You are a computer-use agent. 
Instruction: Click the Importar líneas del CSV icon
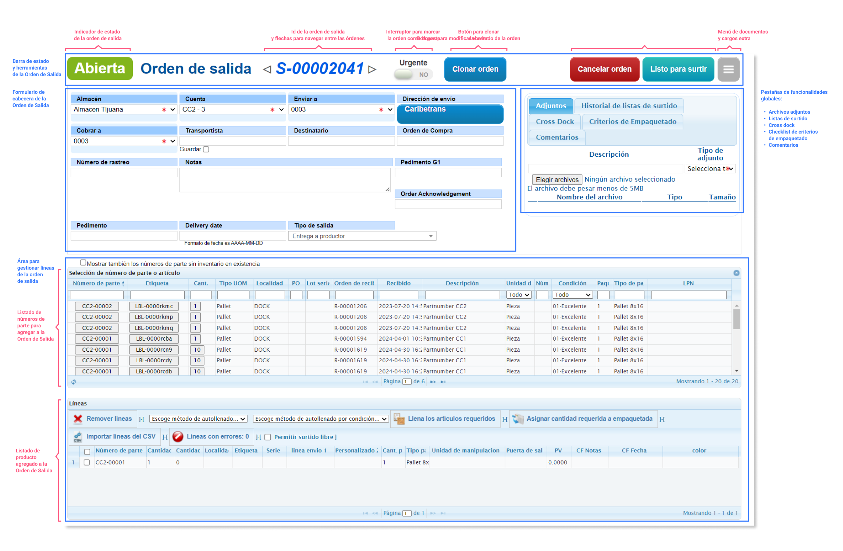click(x=78, y=437)
